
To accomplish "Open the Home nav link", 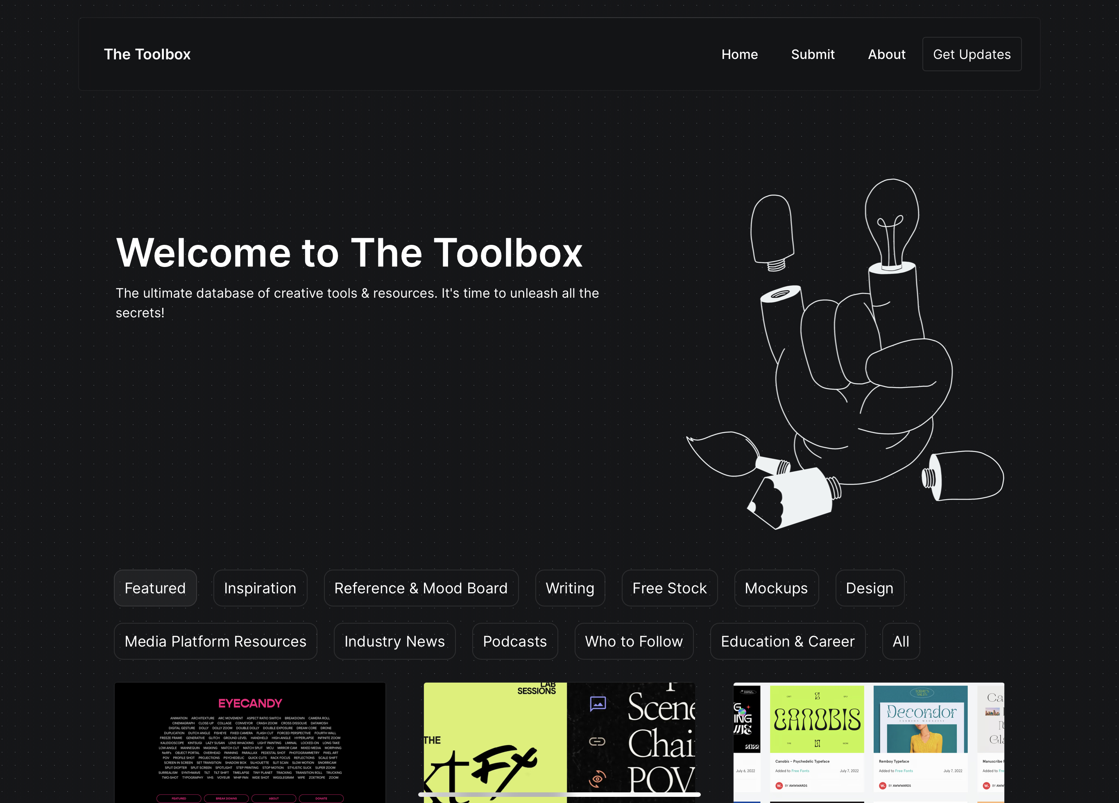I will [739, 54].
